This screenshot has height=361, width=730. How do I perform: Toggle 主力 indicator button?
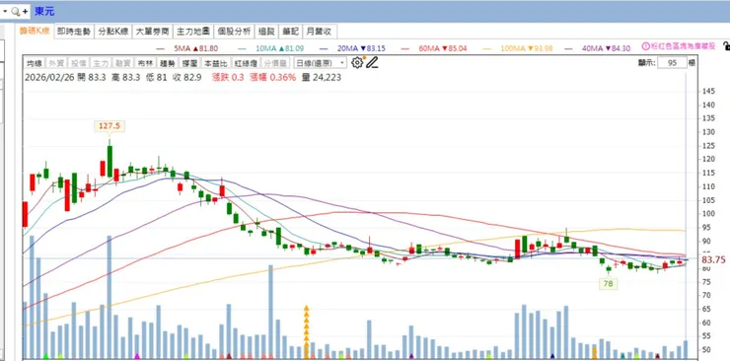click(x=100, y=63)
